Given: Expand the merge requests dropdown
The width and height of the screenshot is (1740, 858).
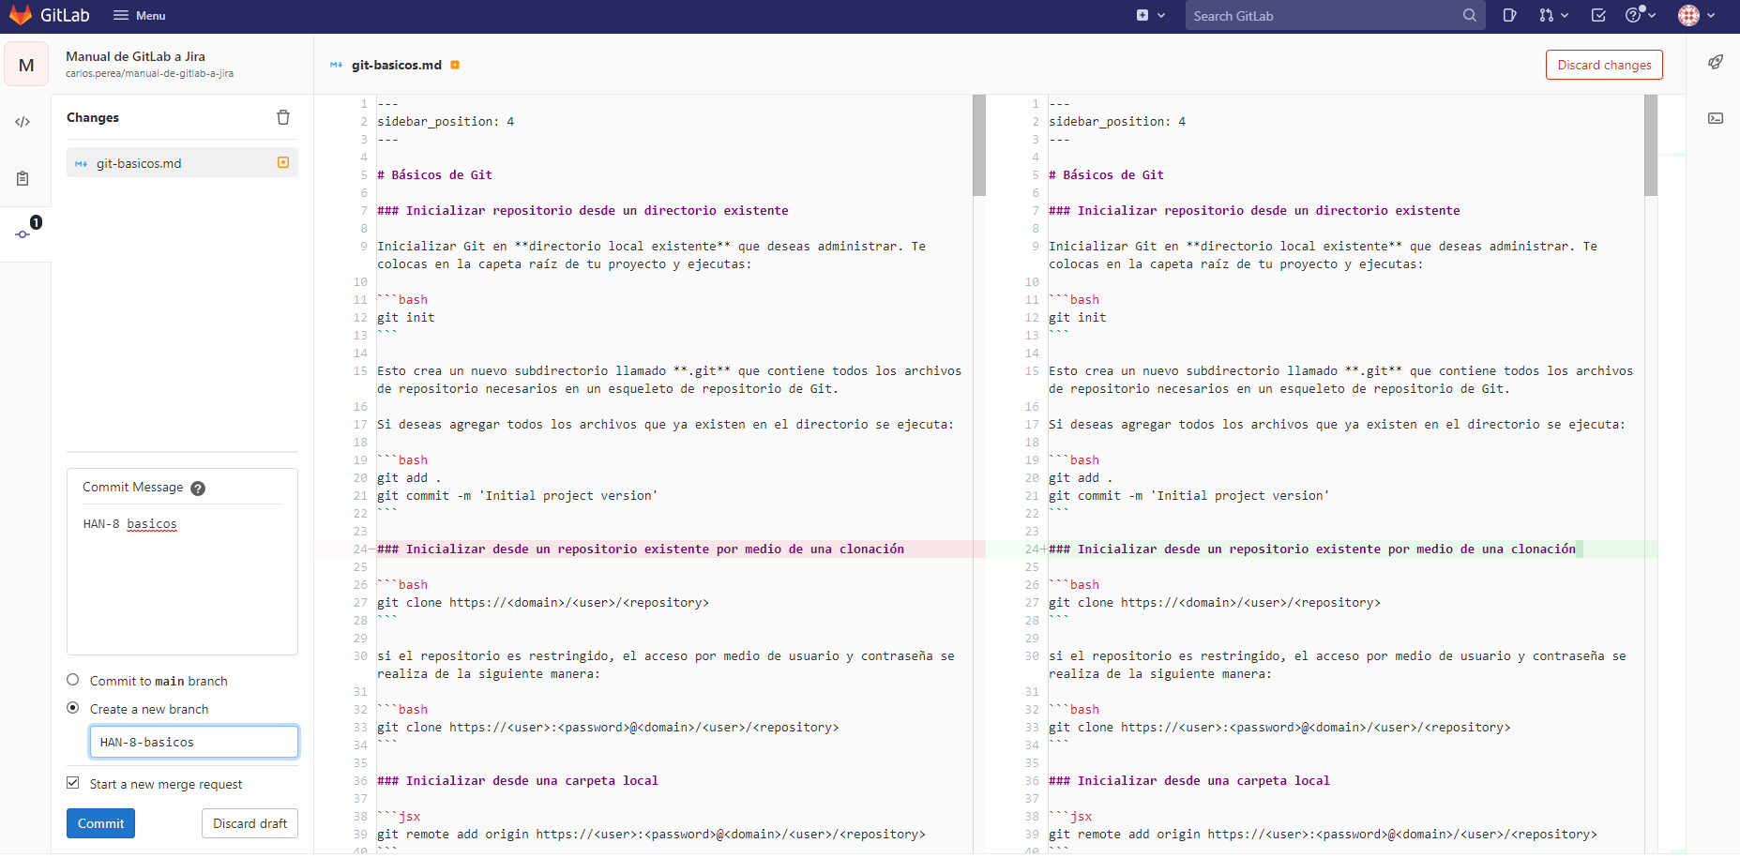Looking at the screenshot, I should click(x=1553, y=15).
